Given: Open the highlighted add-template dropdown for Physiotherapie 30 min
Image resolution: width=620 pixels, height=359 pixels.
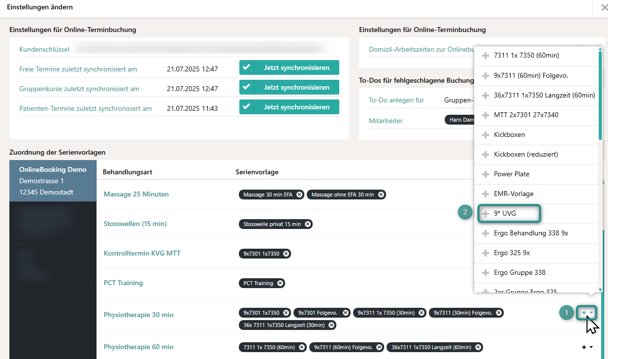Looking at the screenshot, I should (586, 312).
